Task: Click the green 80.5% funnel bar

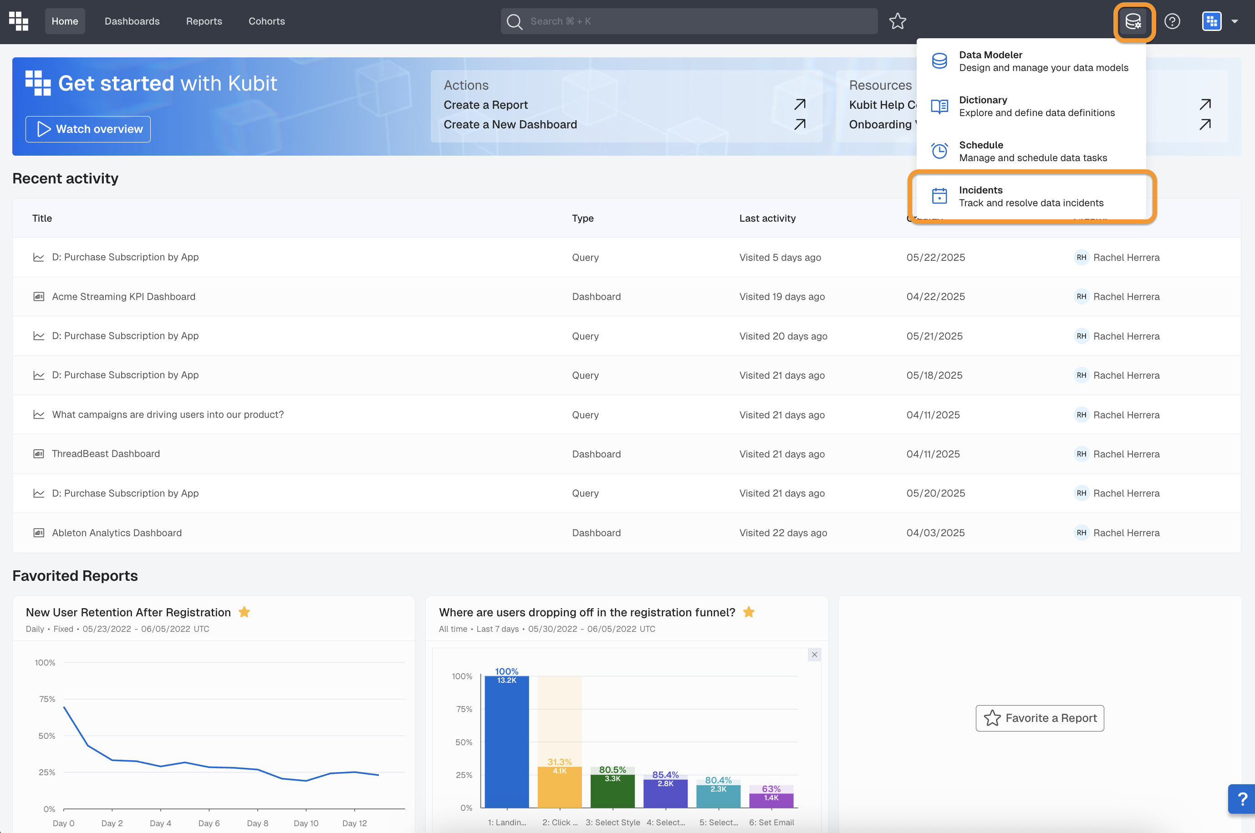Action: point(612,792)
